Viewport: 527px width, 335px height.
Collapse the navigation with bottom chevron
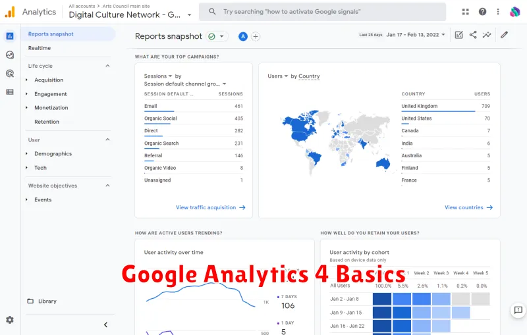[105, 324]
